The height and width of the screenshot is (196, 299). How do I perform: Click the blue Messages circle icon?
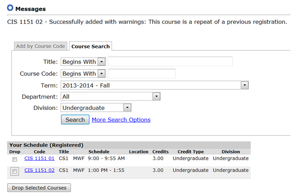point(10,9)
